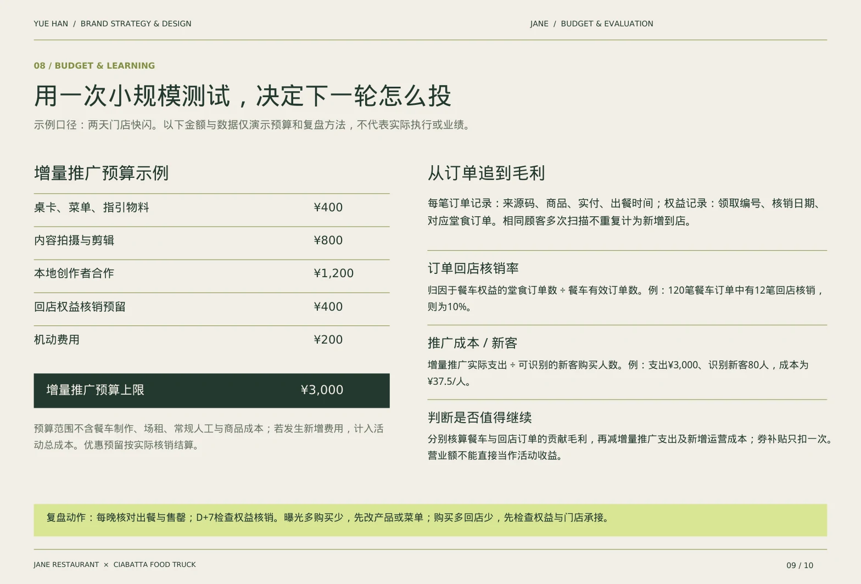Click the subtitle beginning '示例口径：两天门店快闪'
The height and width of the screenshot is (584, 861).
tap(253, 125)
